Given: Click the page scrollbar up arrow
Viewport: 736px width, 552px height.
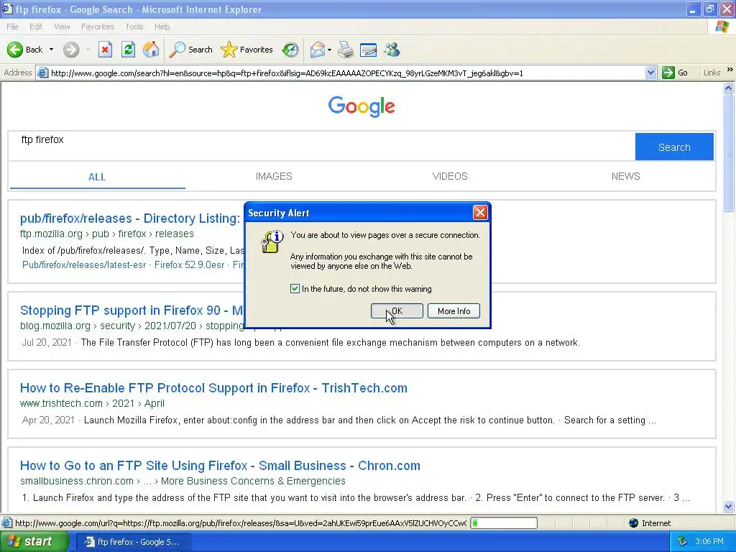Looking at the screenshot, I should click(x=729, y=88).
